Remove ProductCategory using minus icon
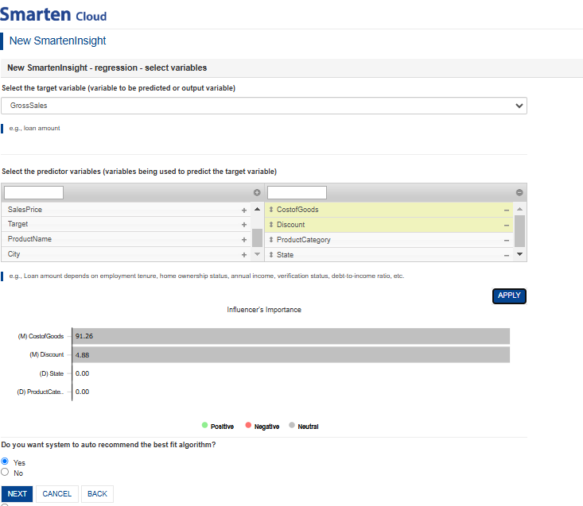The height and width of the screenshot is (506, 583). pyautogui.click(x=507, y=241)
